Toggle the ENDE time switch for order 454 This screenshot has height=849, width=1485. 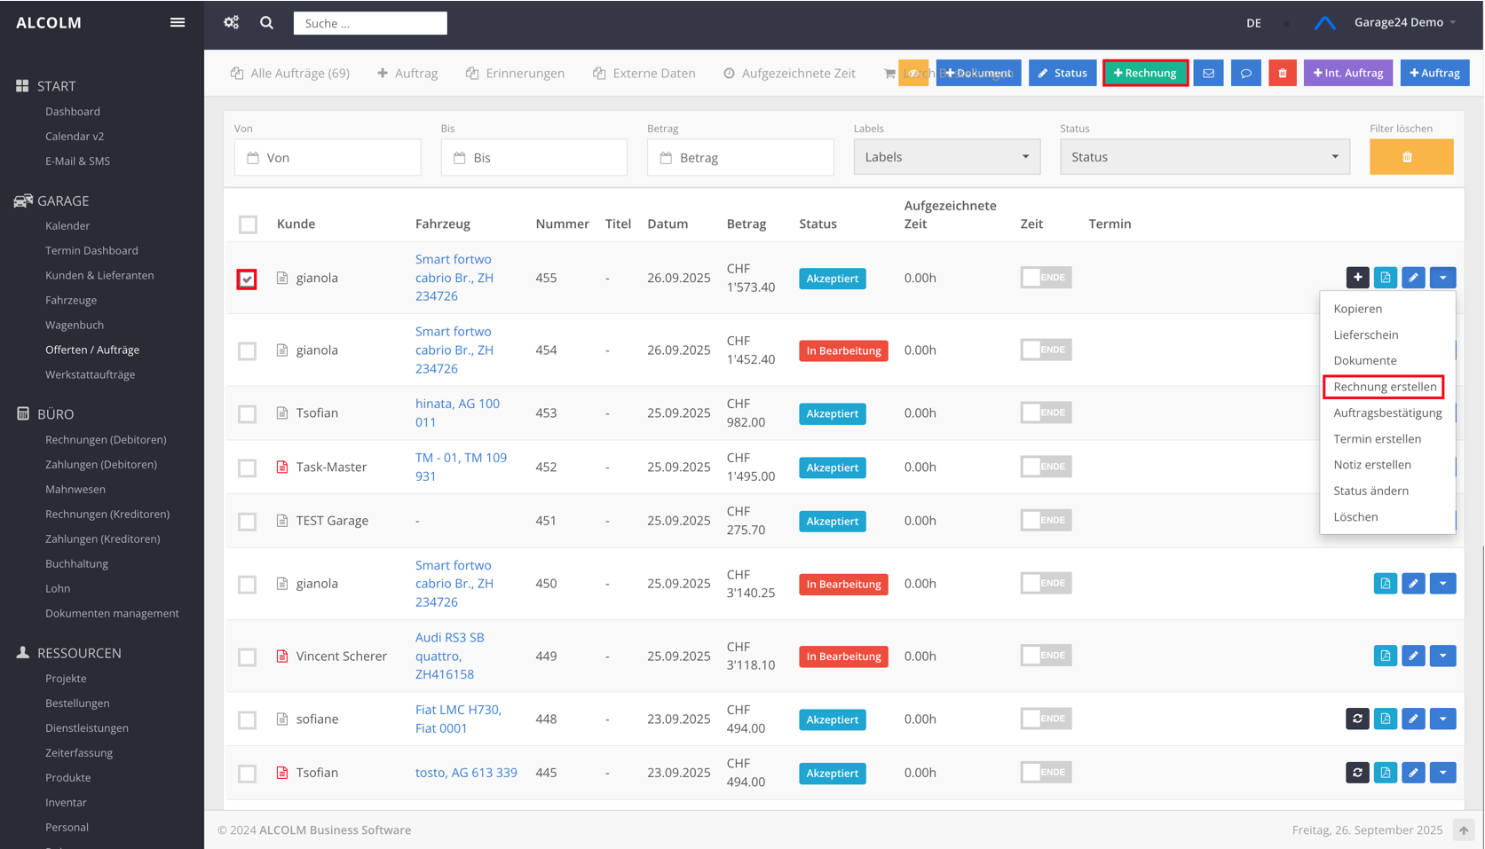coord(1046,350)
